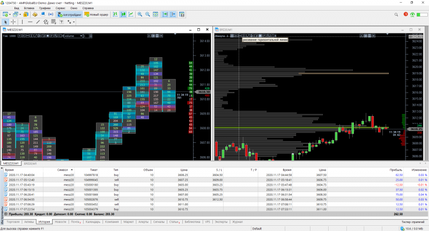Open the Графики menu
Screen dimensions: 429x231
click(45, 8)
